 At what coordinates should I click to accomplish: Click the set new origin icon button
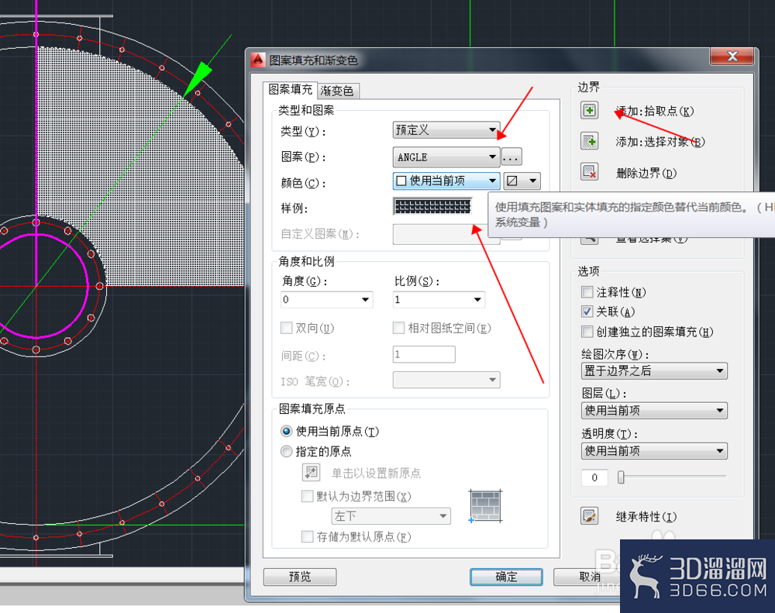312,473
